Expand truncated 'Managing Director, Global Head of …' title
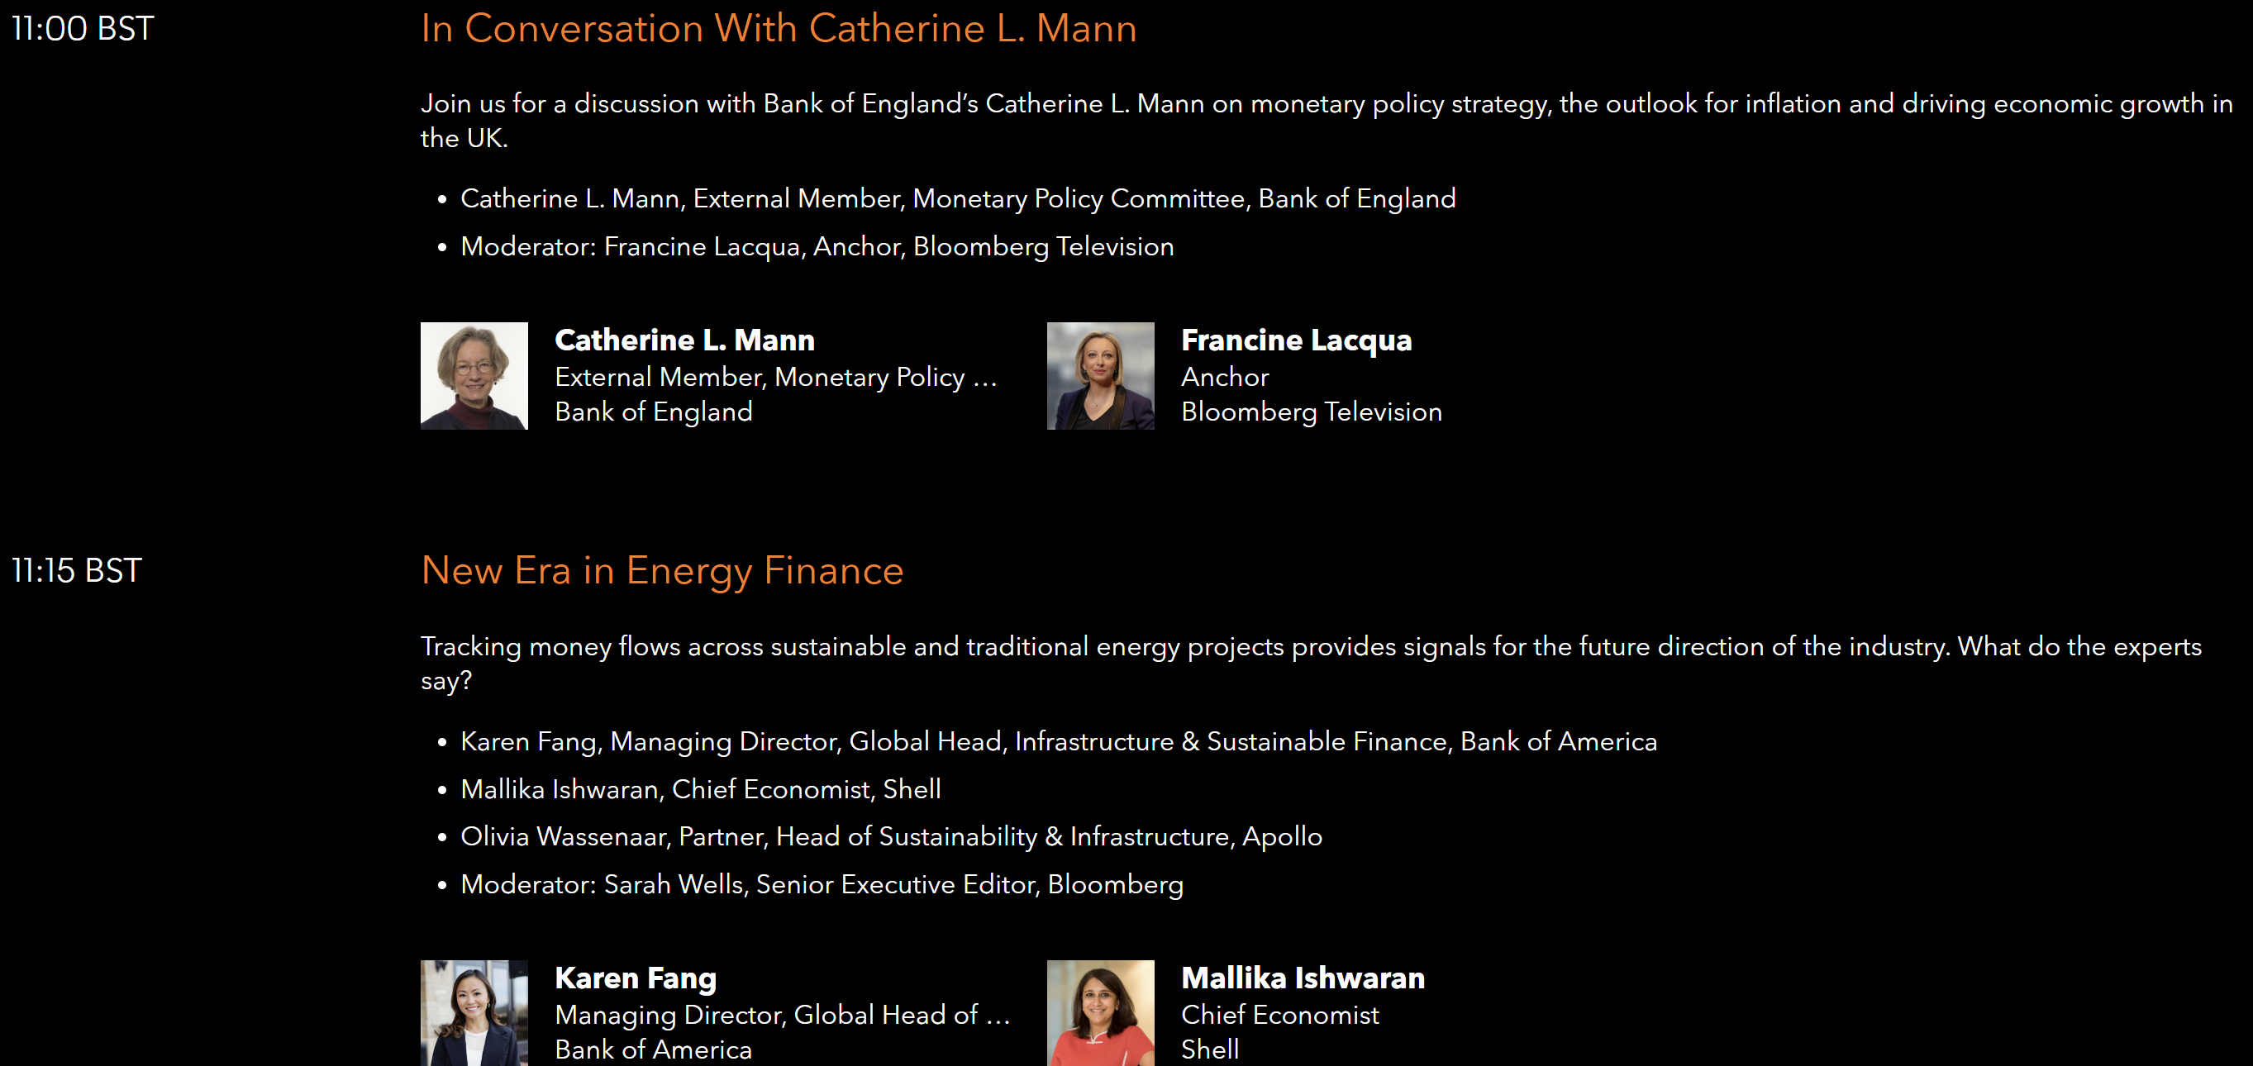The width and height of the screenshot is (2253, 1066). pyautogui.click(x=782, y=1015)
